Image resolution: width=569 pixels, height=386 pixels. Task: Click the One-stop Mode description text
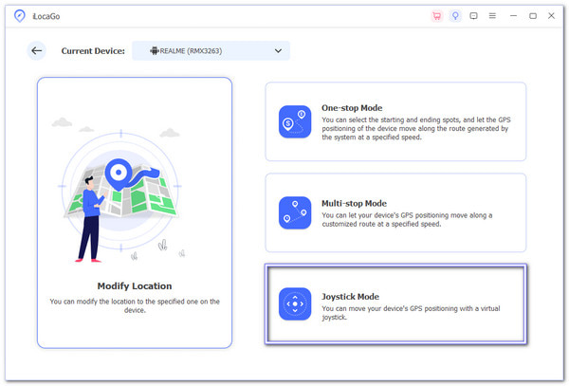tap(416, 129)
